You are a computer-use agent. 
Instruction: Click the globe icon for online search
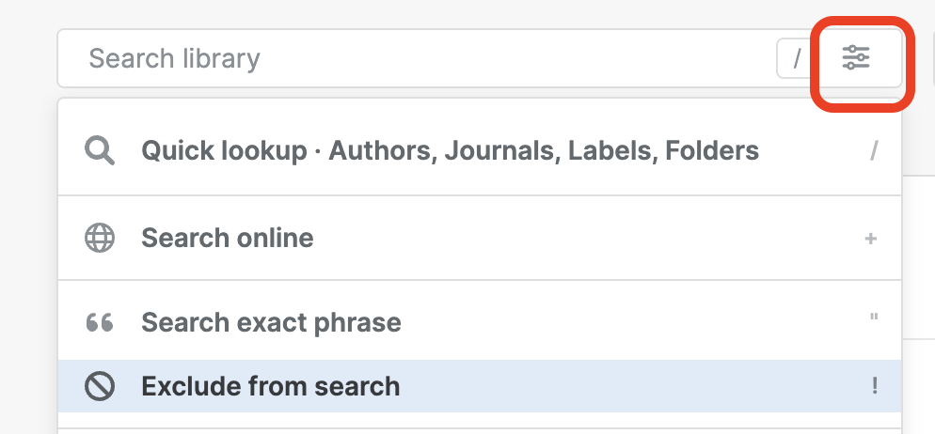(100, 238)
